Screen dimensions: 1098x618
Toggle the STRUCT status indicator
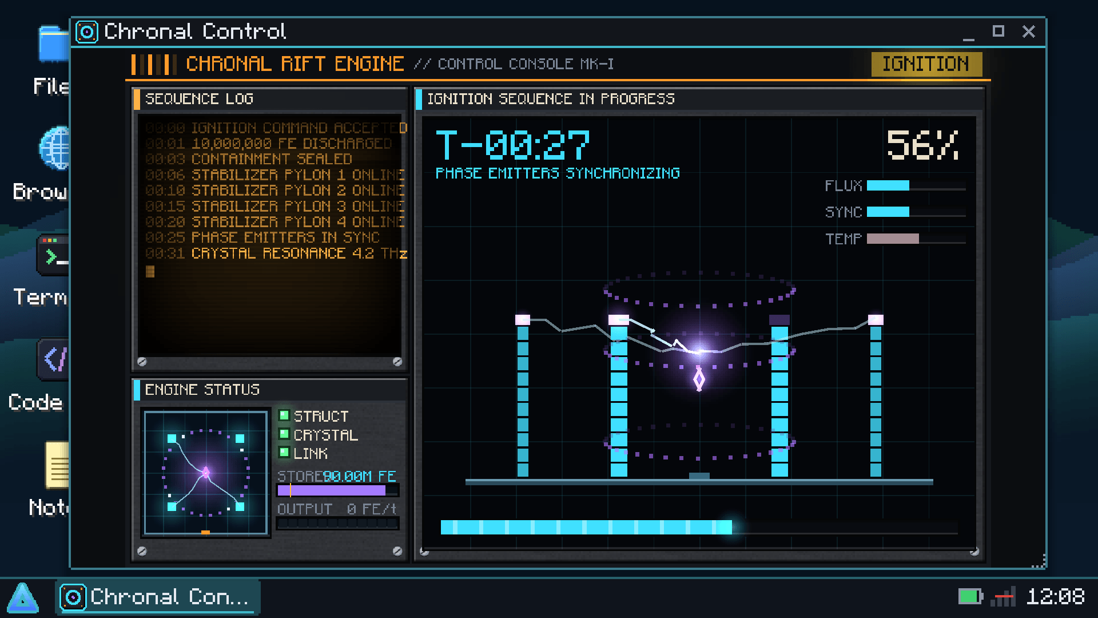coord(284,415)
